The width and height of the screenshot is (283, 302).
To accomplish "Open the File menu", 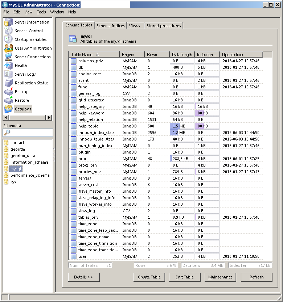I will coord(6,12).
